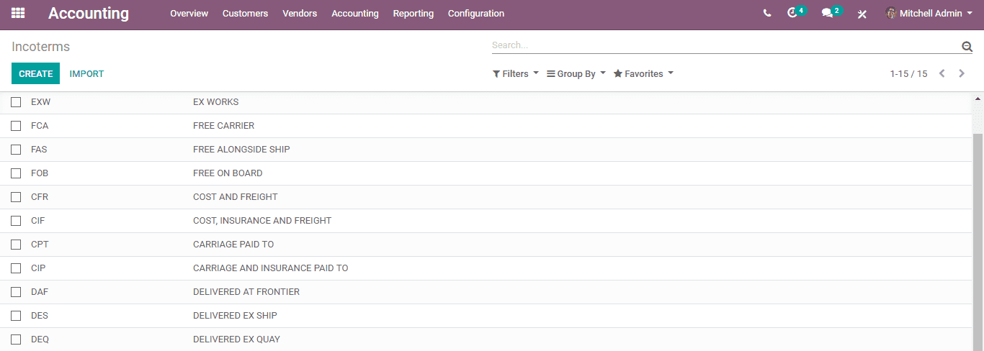
Task: Open the Group By dropdown
Action: point(576,73)
